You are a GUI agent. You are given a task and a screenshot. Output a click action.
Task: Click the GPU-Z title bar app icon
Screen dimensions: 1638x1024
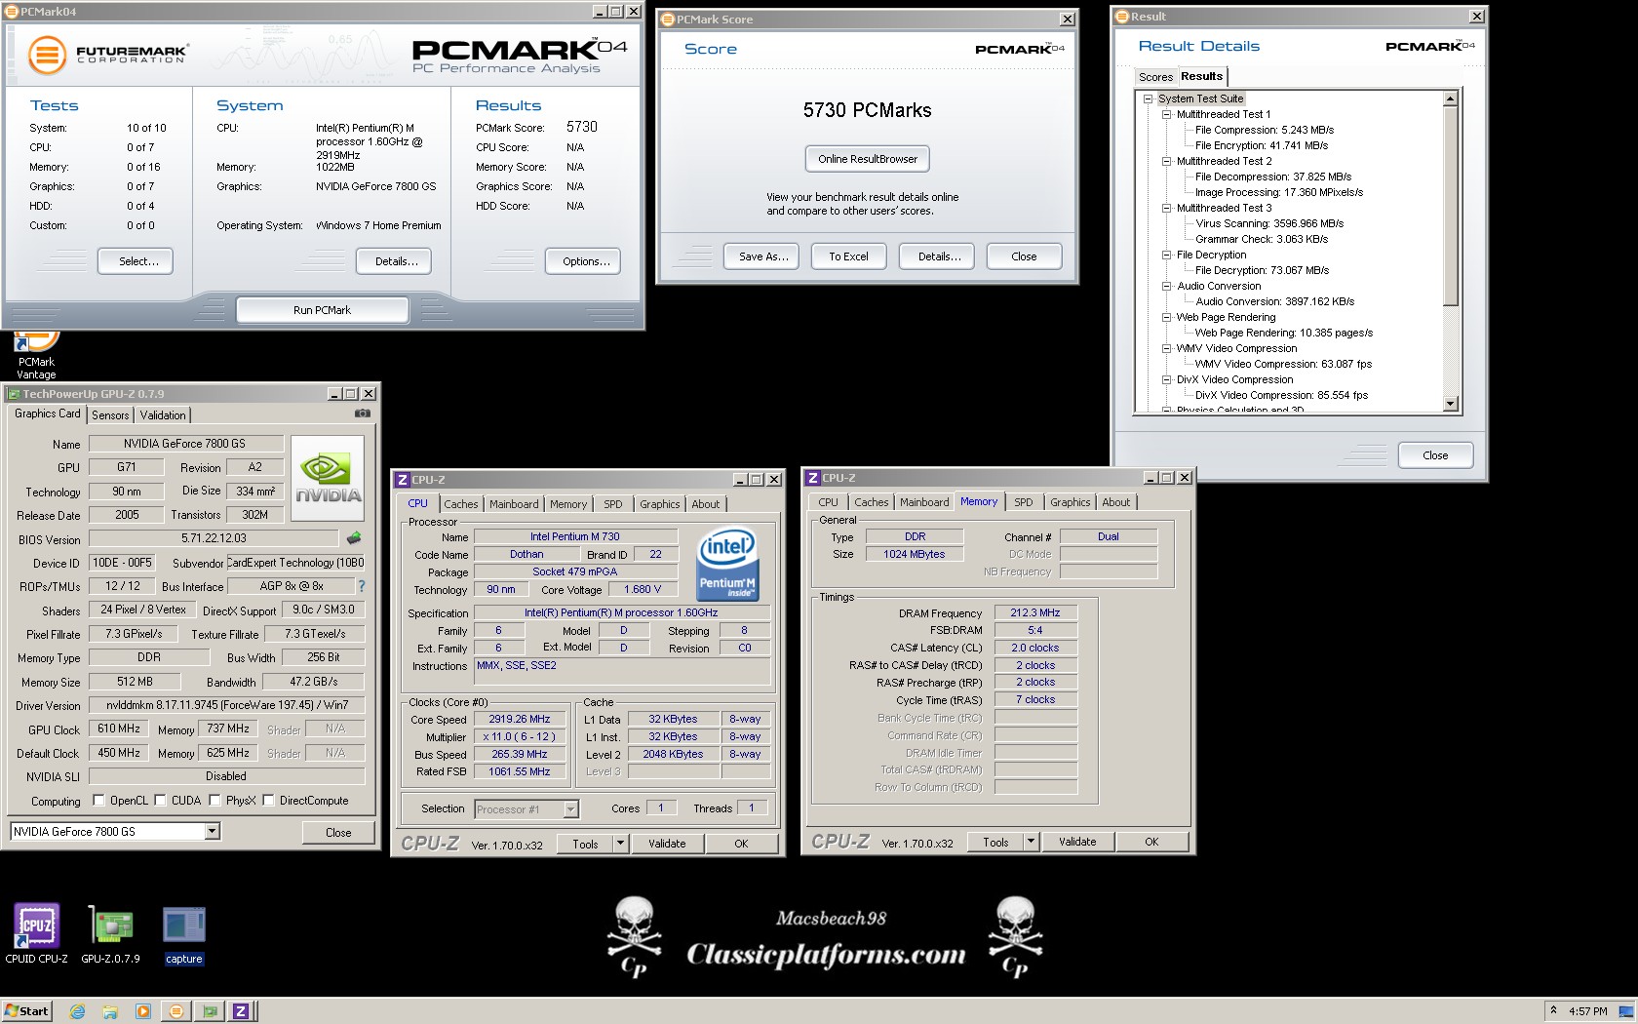point(14,394)
